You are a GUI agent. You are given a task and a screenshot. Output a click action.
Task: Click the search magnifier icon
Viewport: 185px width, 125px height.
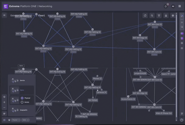152,16
